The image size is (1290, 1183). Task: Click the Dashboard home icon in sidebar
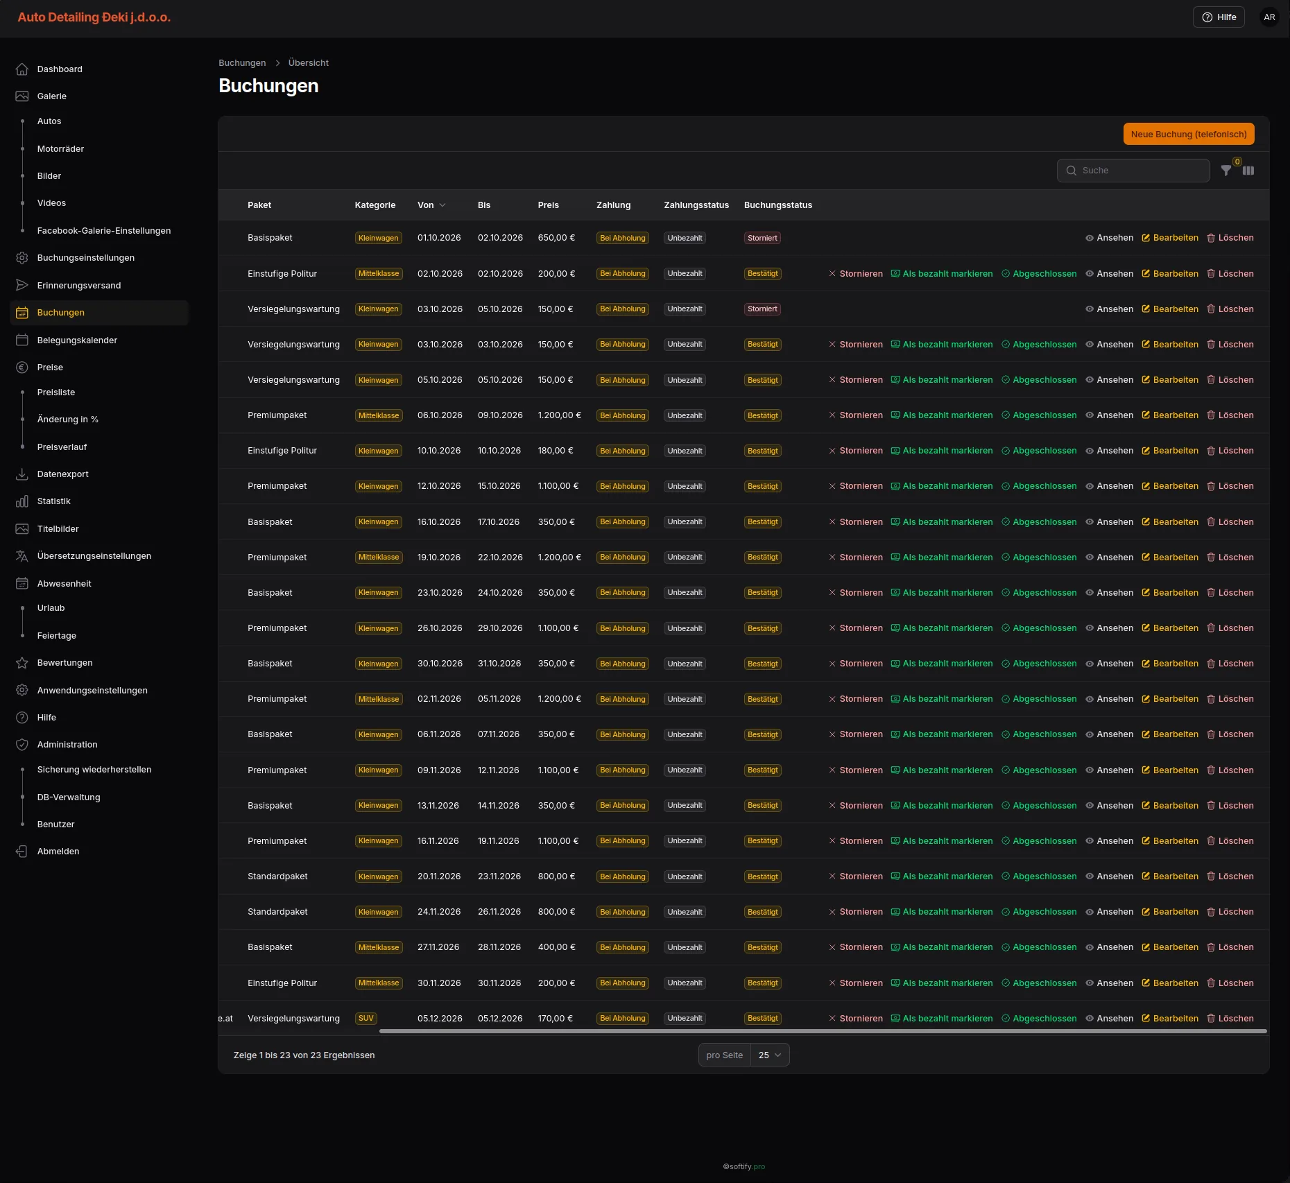22,69
